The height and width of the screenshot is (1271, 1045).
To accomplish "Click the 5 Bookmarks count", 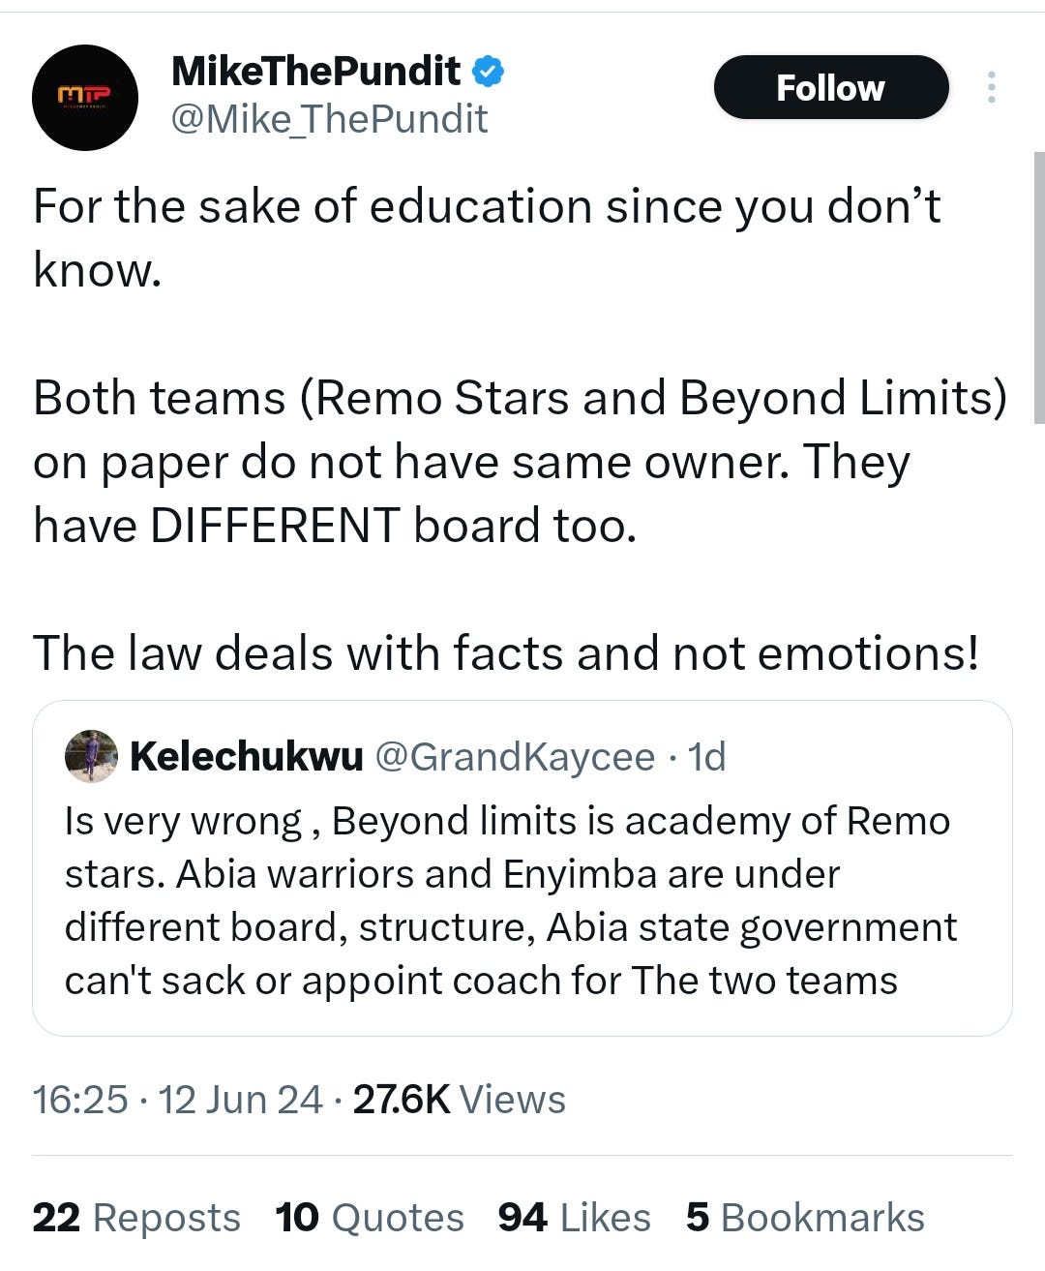I will (x=805, y=1218).
